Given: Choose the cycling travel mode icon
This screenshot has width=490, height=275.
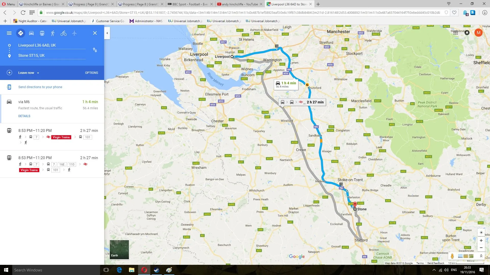Looking at the screenshot, I should point(64,33).
